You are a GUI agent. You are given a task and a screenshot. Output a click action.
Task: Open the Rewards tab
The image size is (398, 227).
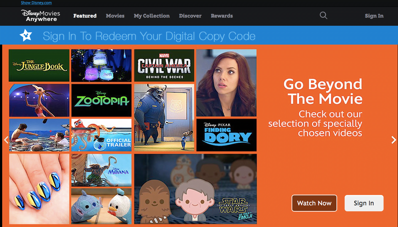point(222,16)
